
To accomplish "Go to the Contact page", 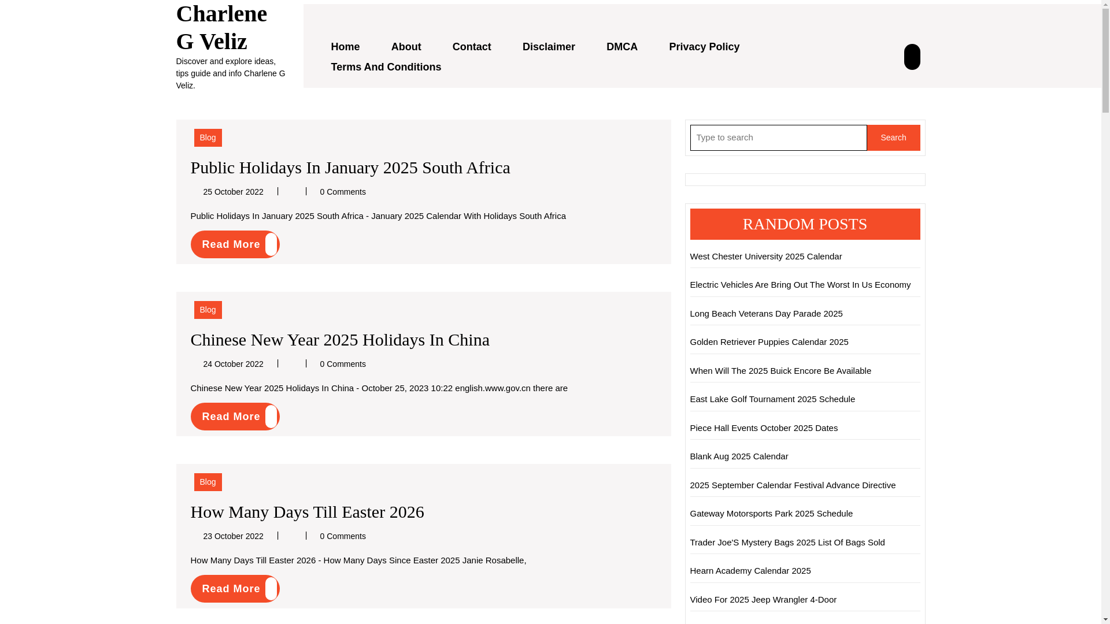I will coord(472,47).
